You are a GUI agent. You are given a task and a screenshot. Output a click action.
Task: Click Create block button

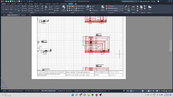click(92, 6)
